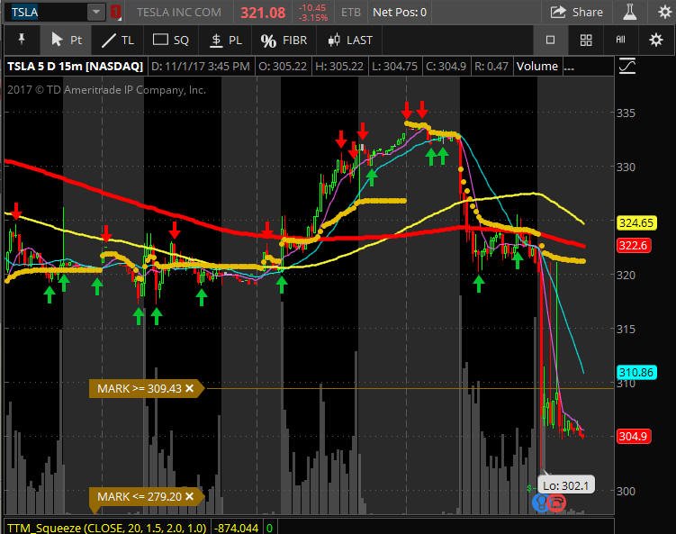Choose the TL trendline drawing tool
Screen dimensions: 676x534
[118, 41]
